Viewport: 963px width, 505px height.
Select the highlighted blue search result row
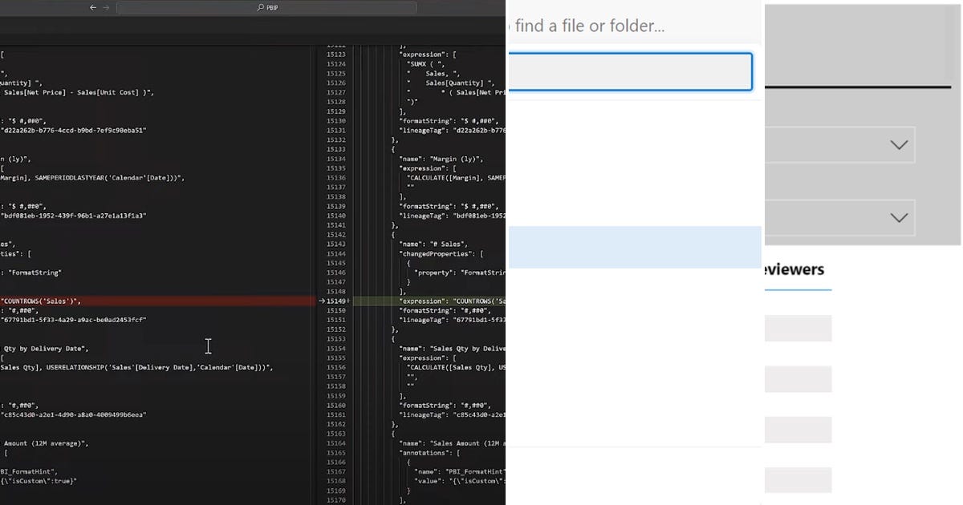634,247
